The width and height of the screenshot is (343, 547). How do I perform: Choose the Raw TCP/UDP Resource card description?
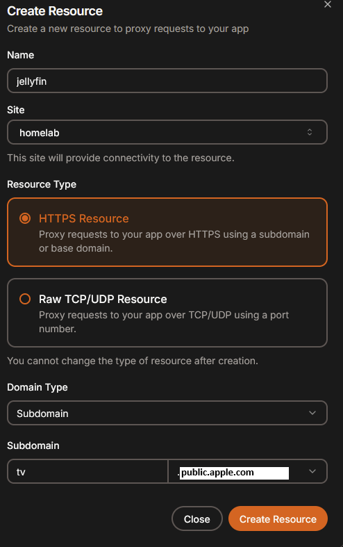(x=164, y=322)
